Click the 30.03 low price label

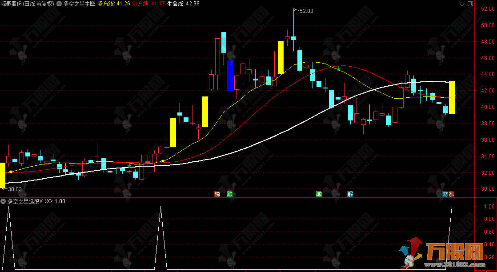tap(13, 189)
